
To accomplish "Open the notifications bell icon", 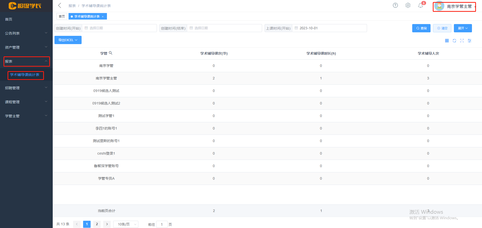I will [x=420, y=6].
